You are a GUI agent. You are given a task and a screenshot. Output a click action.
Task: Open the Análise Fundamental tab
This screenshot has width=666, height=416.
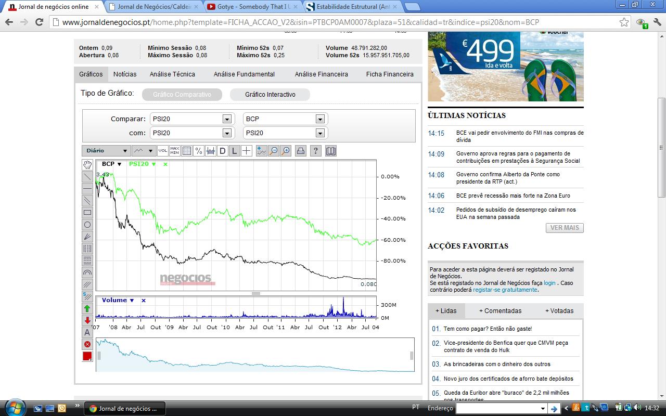pos(244,74)
